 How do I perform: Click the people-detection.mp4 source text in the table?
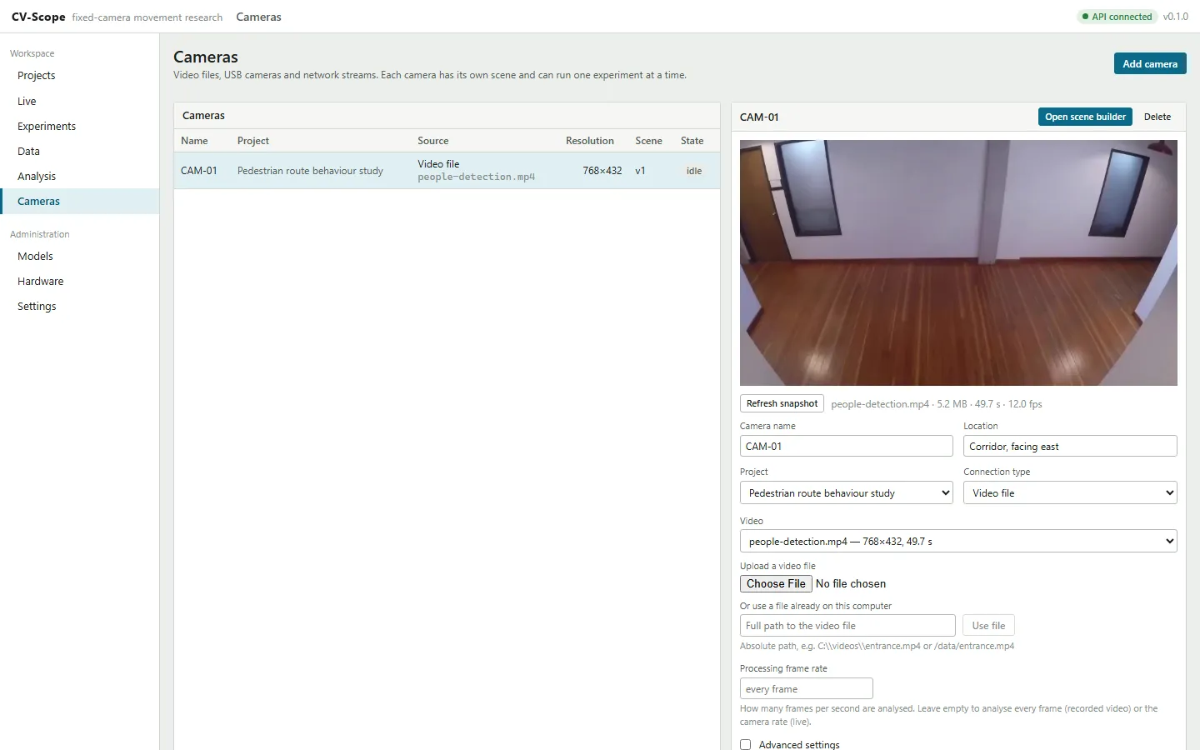point(476,177)
